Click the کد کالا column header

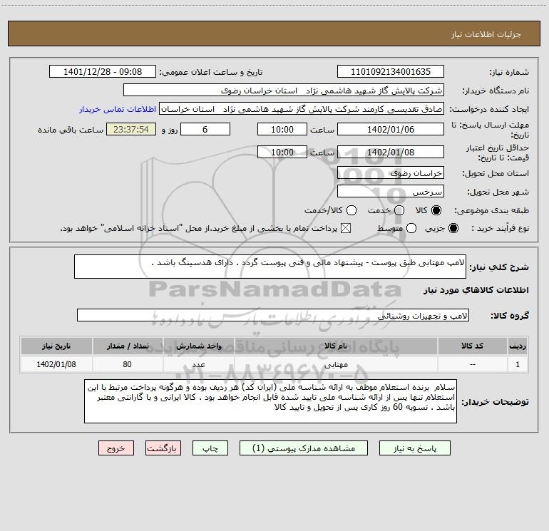pos(472,346)
